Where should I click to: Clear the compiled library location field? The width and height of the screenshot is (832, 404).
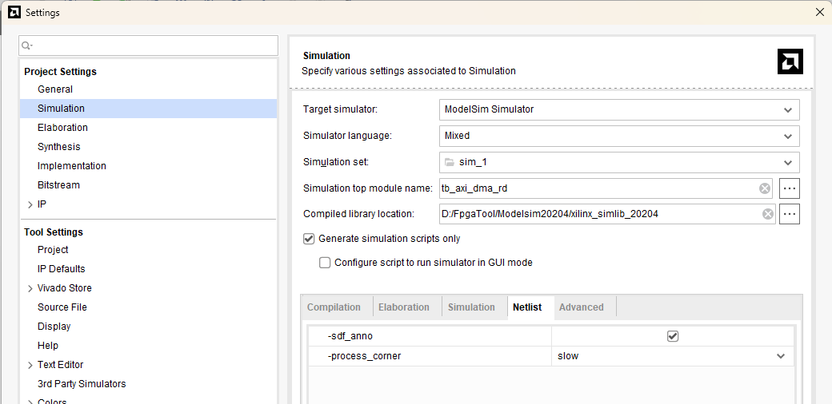click(x=768, y=214)
